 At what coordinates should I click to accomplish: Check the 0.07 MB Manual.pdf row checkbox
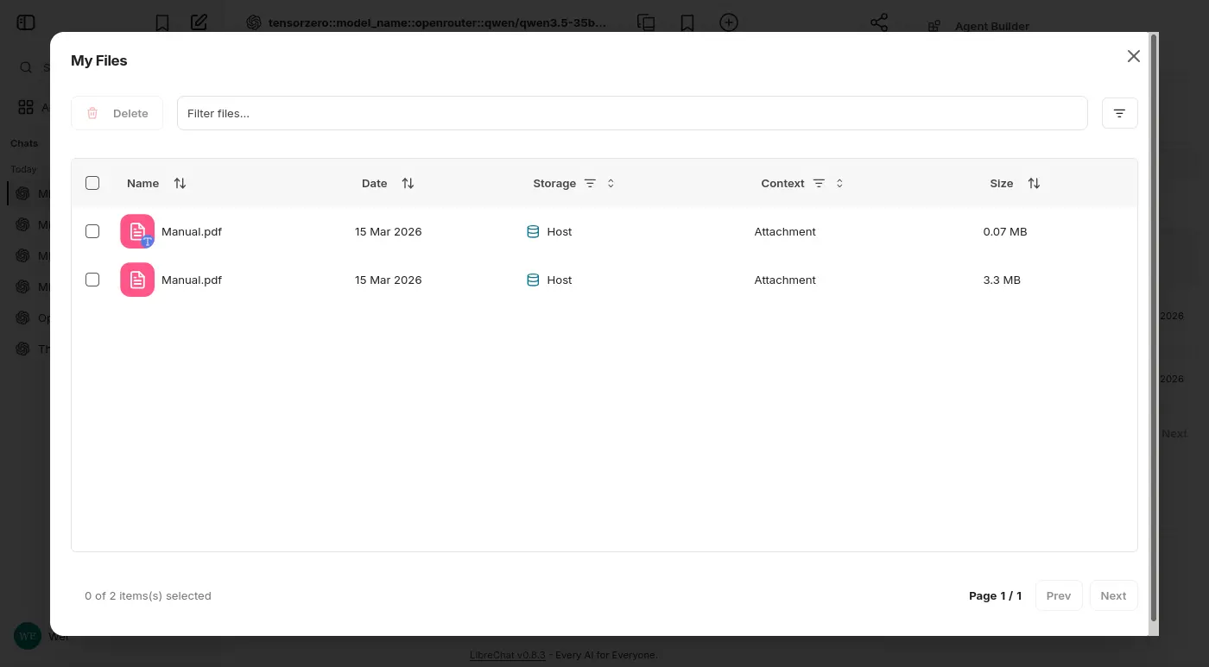coord(92,231)
